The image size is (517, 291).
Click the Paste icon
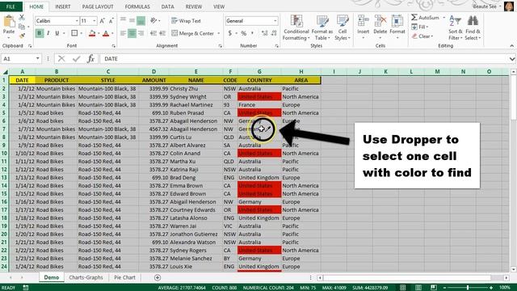9,22
